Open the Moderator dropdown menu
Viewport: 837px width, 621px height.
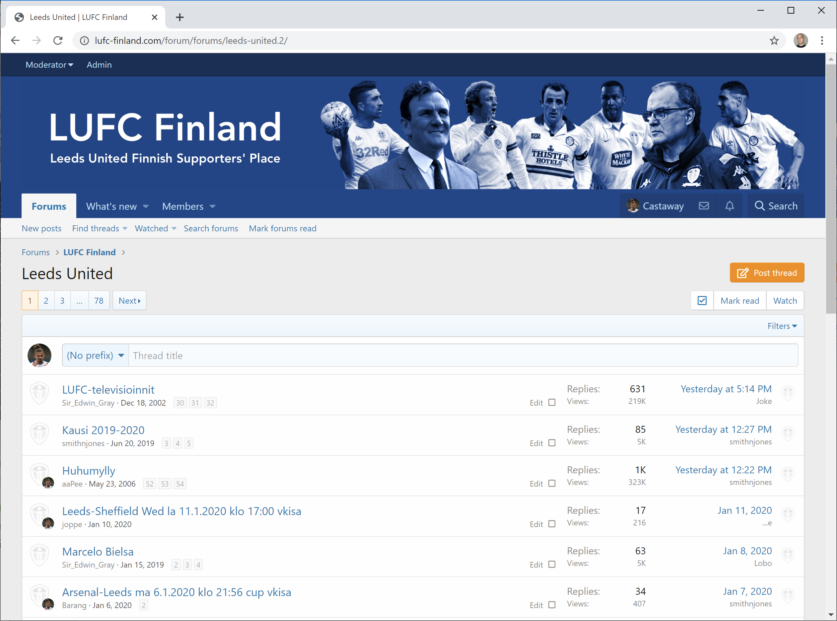click(49, 65)
